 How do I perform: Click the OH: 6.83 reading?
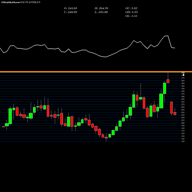(131, 12)
